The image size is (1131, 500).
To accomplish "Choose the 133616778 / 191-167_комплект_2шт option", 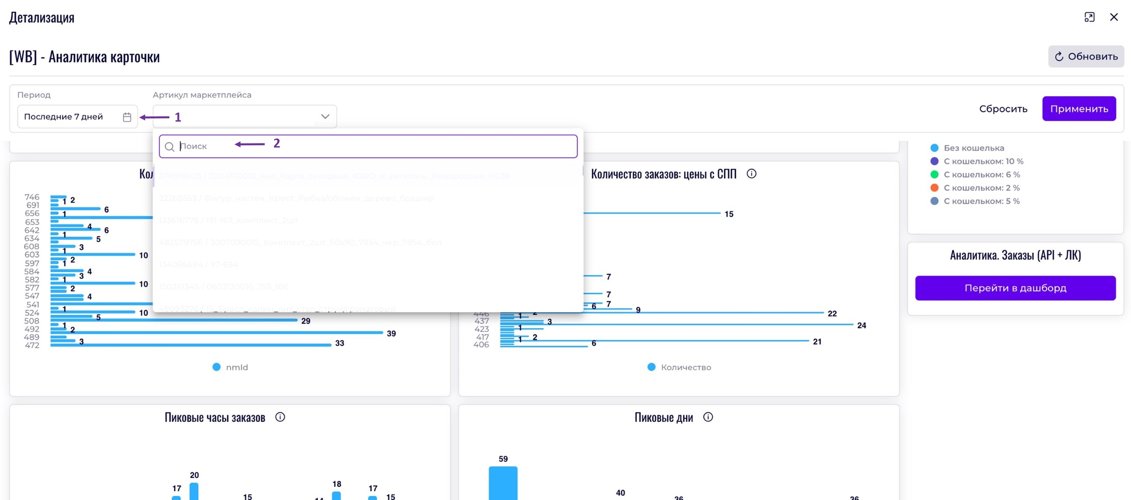I will [228, 220].
